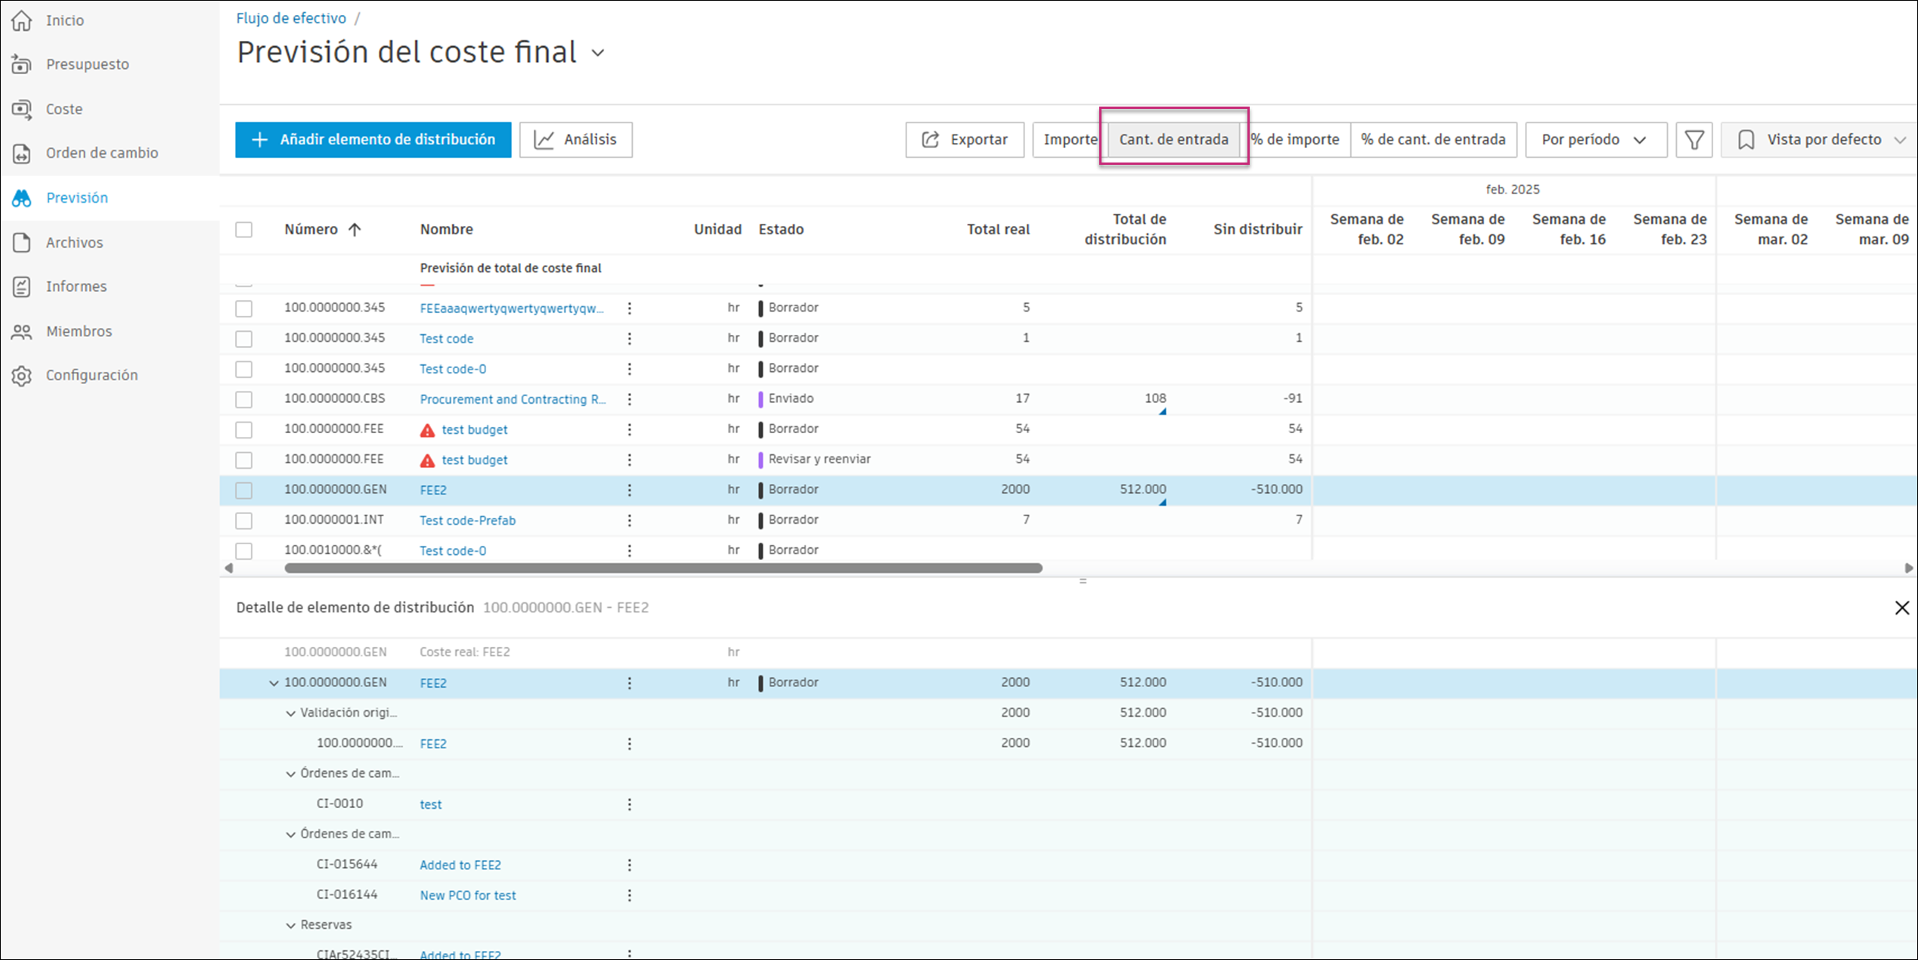Viewport: 1918px width, 960px height.
Task: Open Configuración gear icon
Action: 22,376
